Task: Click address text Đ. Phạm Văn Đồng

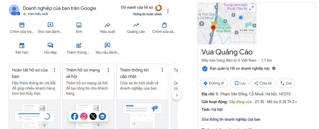Action: click(x=253, y=94)
